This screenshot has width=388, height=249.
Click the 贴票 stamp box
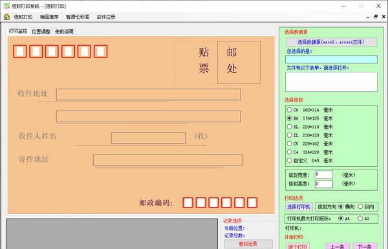click(x=196, y=62)
